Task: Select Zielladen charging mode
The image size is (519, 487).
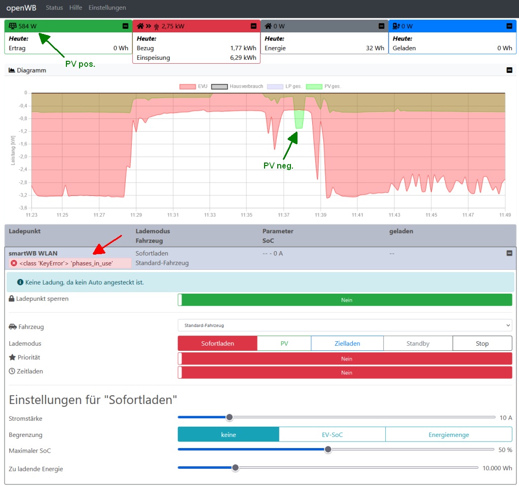Action: pos(347,343)
